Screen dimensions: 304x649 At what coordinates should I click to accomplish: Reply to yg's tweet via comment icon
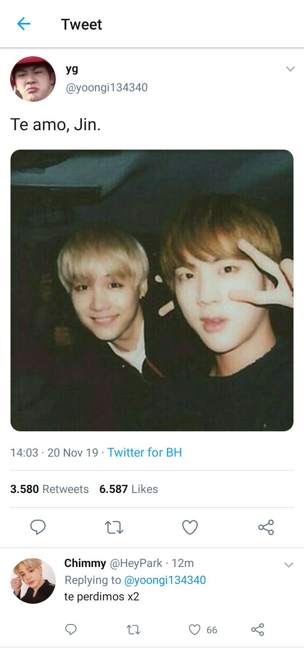tap(38, 527)
